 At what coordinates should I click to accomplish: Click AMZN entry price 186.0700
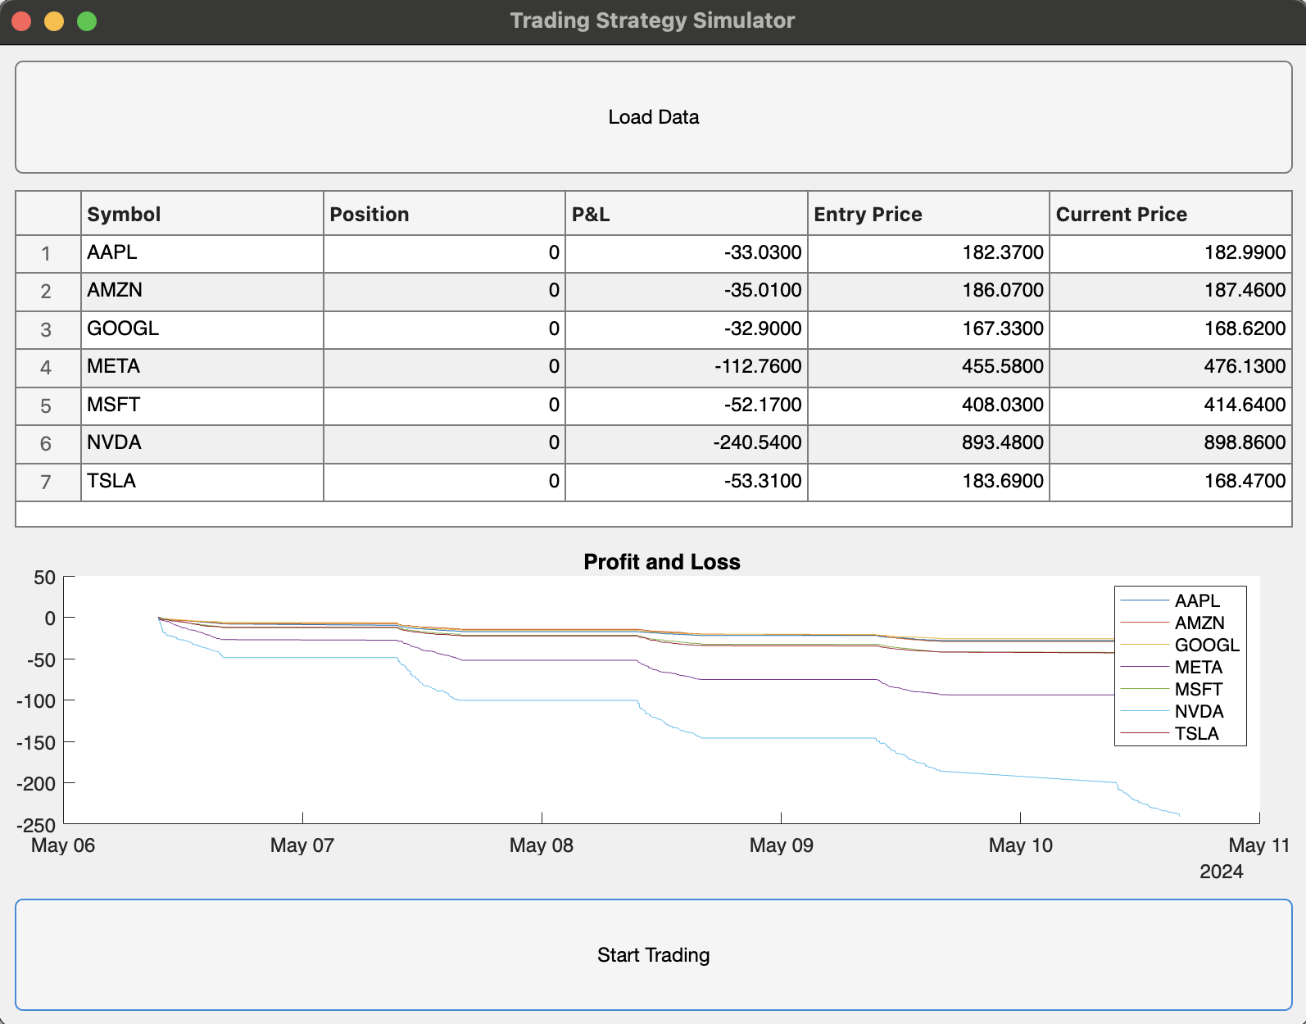click(x=928, y=291)
